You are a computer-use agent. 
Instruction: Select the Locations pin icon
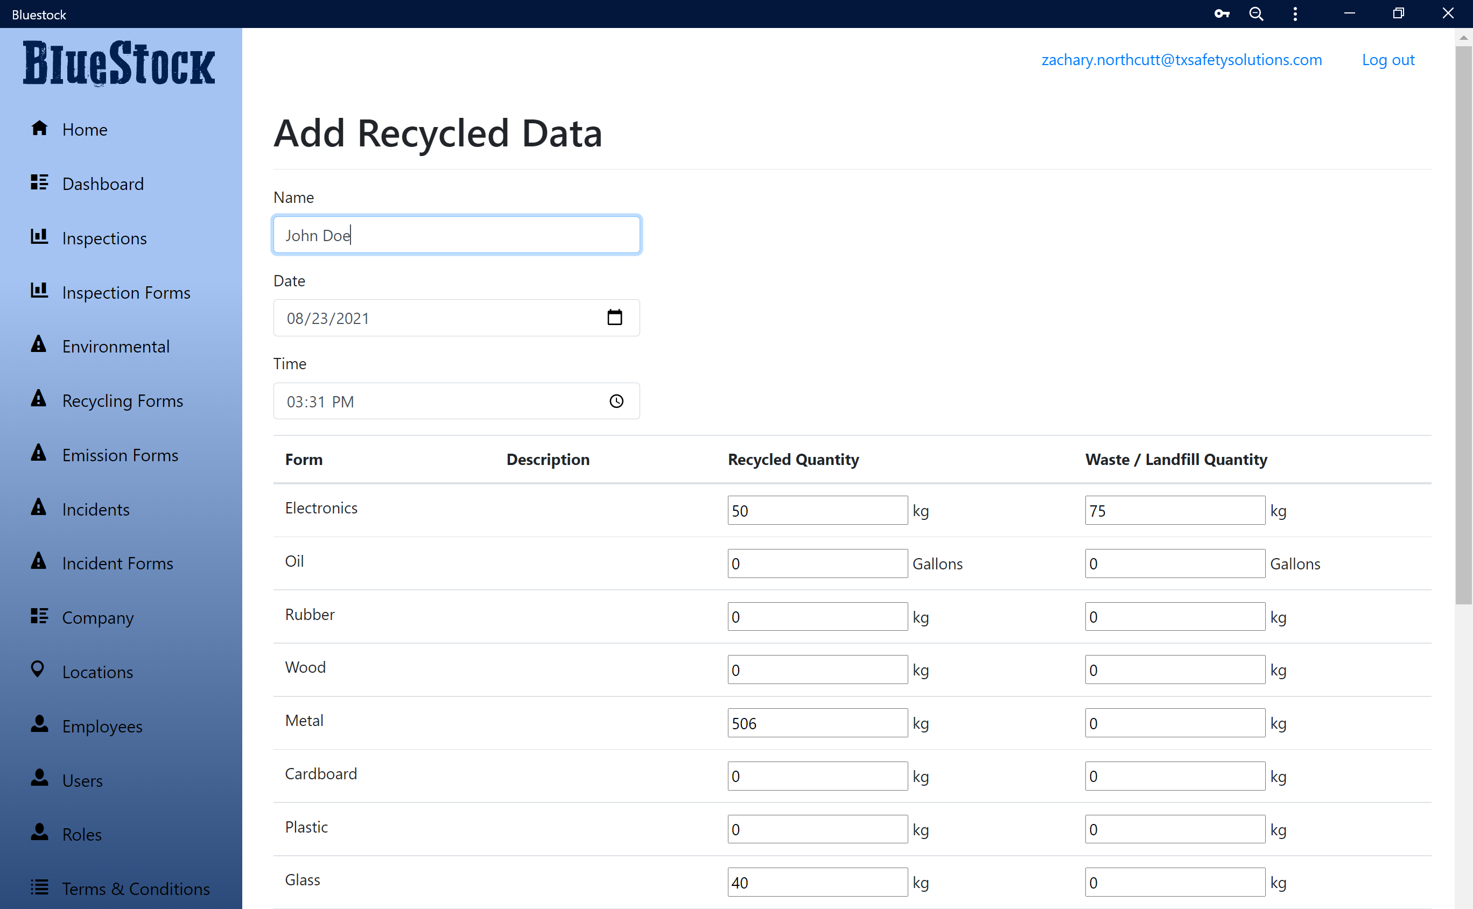click(x=38, y=670)
